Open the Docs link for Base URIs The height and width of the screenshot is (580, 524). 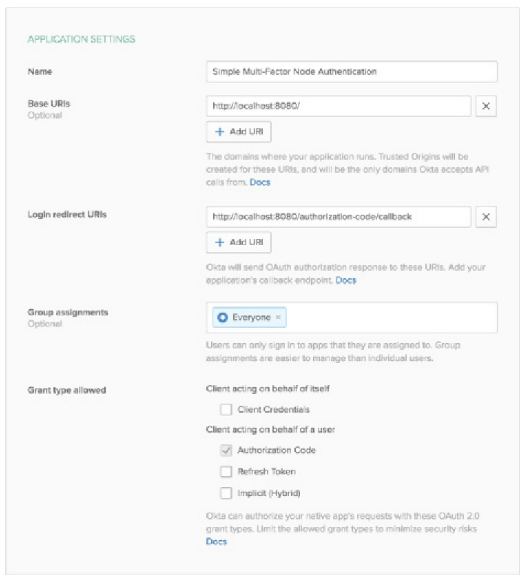coord(259,182)
